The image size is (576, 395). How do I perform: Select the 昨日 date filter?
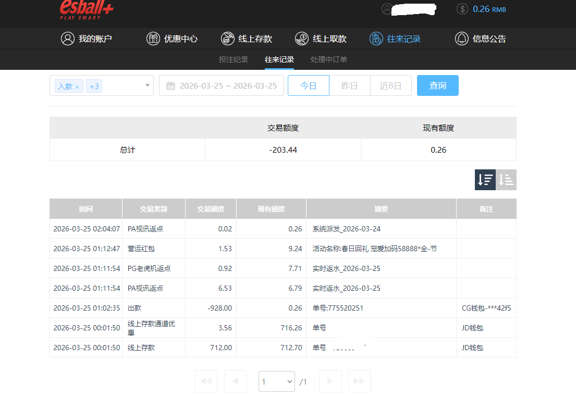(x=350, y=85)
